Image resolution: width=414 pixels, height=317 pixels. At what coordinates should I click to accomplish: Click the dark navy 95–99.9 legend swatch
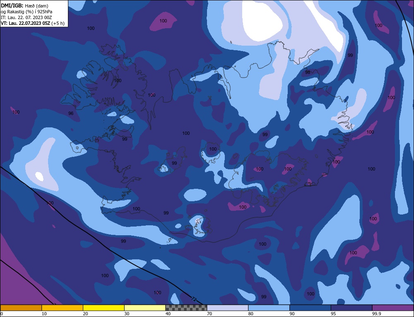pyautogui.click(x=351, y=308)
